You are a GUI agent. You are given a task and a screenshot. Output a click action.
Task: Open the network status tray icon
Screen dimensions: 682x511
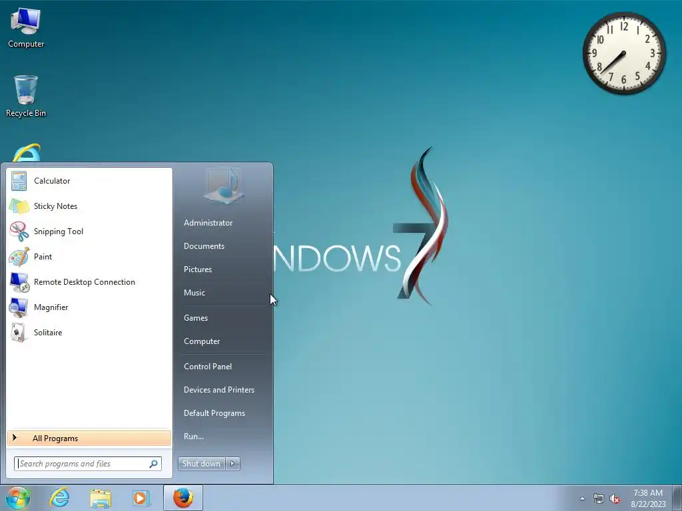pyautogui.click(x=599, y=499)
